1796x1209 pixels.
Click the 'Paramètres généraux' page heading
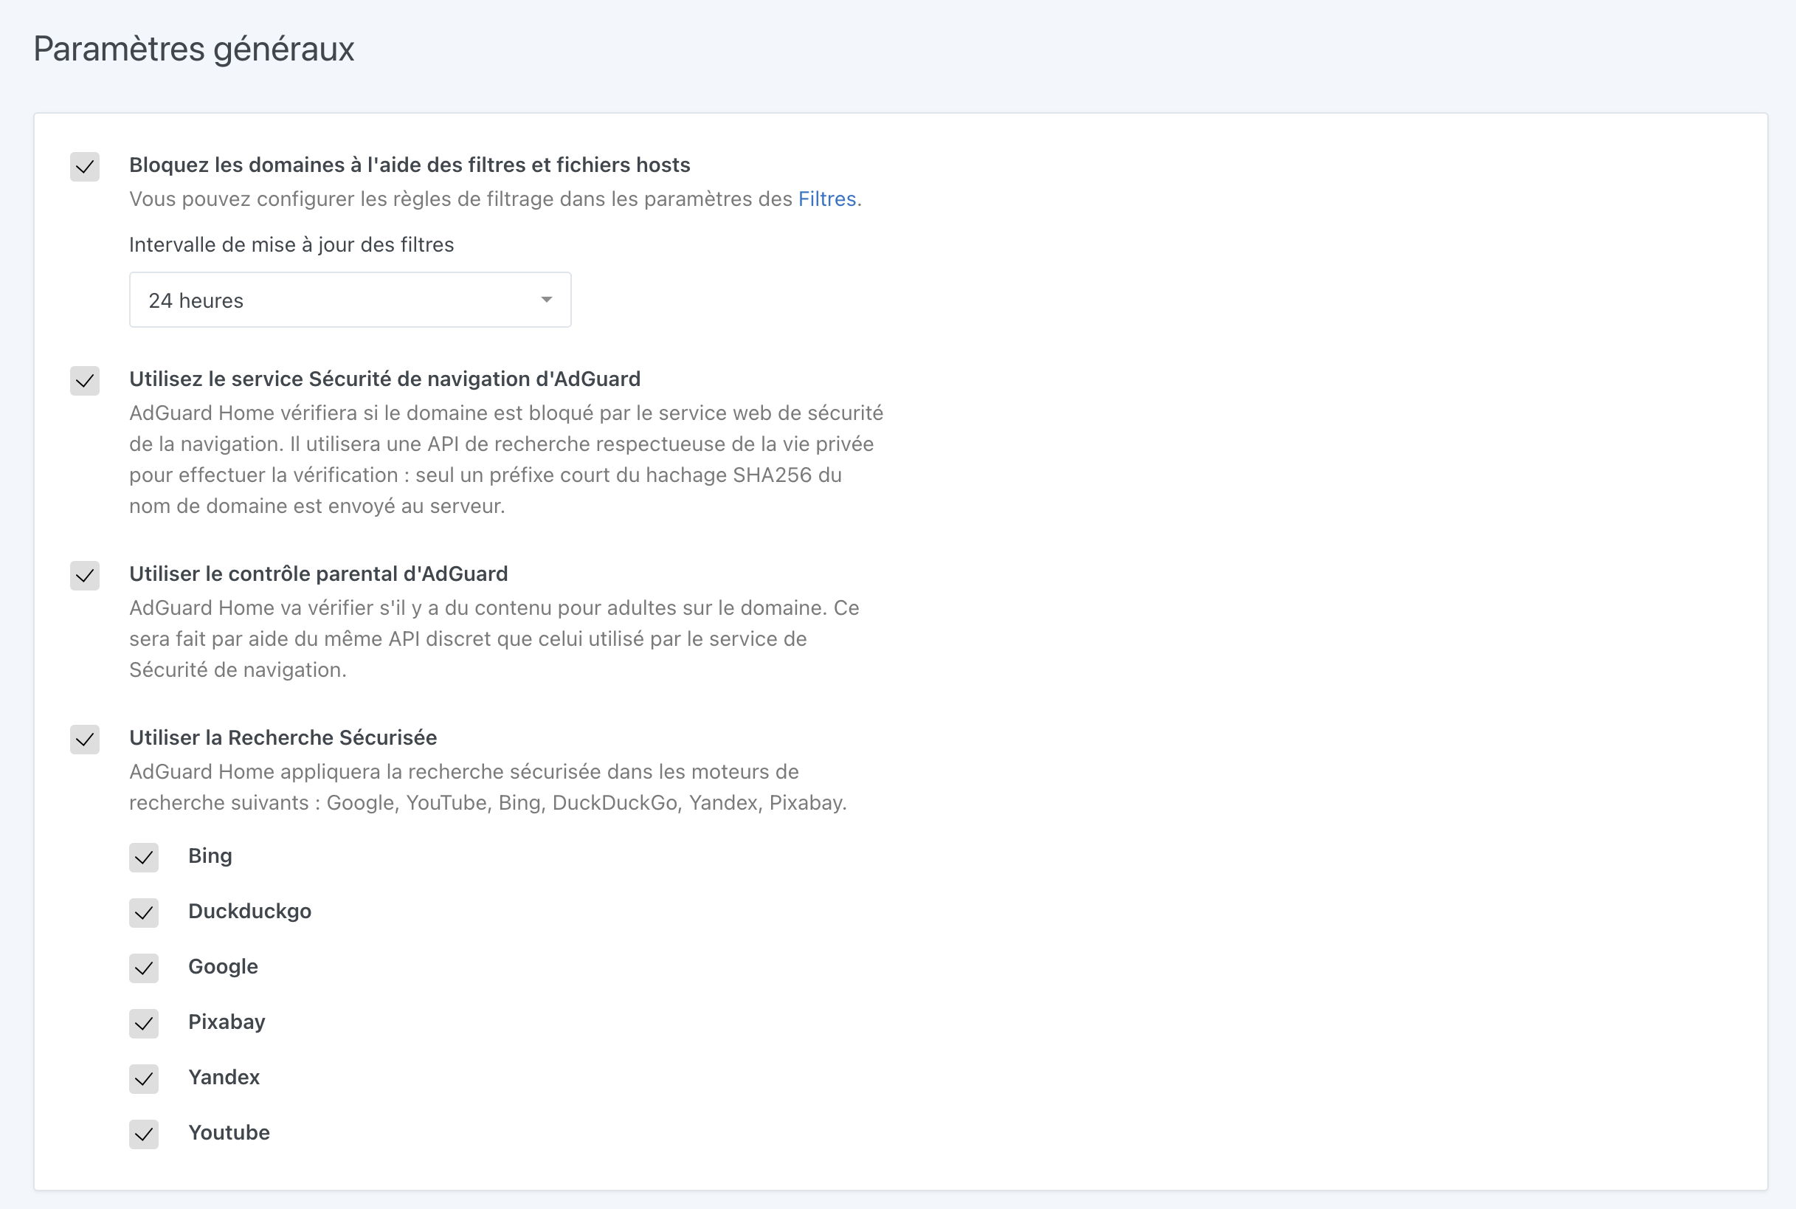[193, 49]
